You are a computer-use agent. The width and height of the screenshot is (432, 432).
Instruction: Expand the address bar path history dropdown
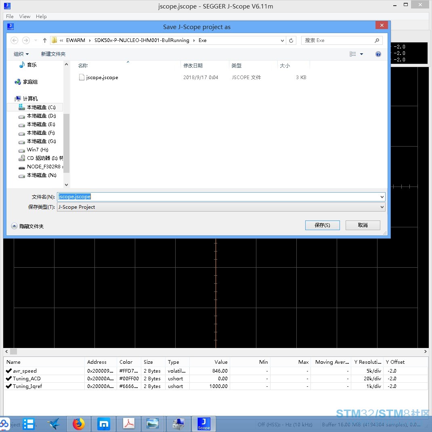coord(282,40)
